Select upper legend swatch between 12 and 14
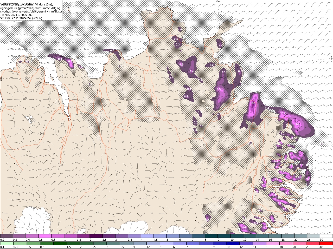The image size is (333, 249). click(250, 236)
